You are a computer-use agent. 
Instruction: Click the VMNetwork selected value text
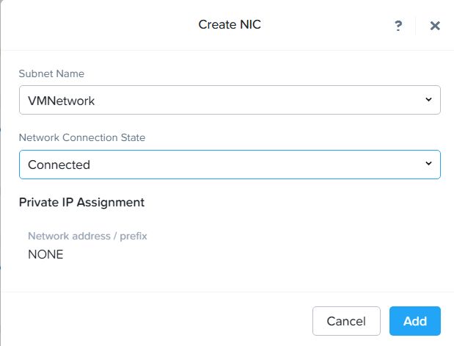point(61,101)
